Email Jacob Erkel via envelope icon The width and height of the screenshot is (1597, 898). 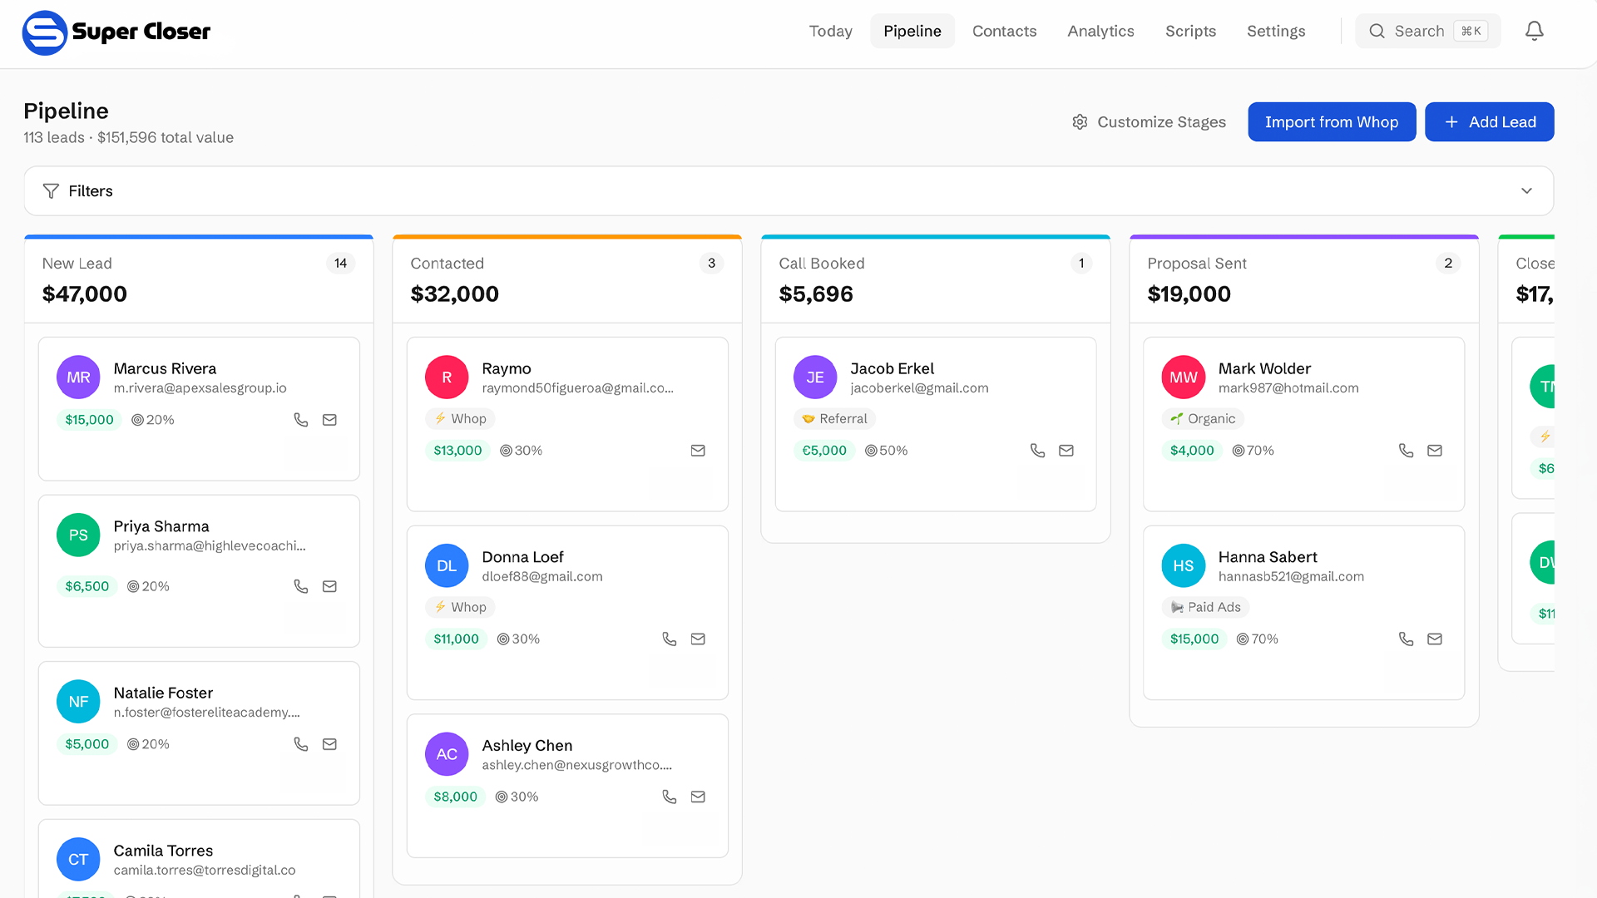(x=1066, y=451)
